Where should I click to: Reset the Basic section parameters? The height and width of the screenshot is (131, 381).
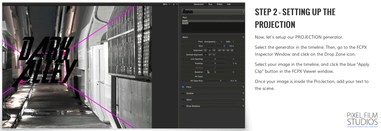(x=243, y=37)
